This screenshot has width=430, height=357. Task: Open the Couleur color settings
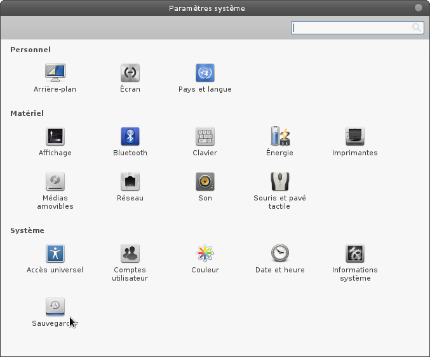(205, 253)
